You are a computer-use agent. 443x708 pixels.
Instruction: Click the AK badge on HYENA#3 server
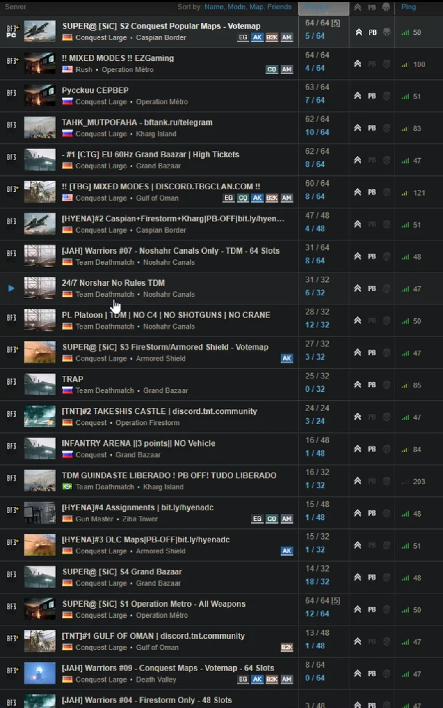click(287, 551)
